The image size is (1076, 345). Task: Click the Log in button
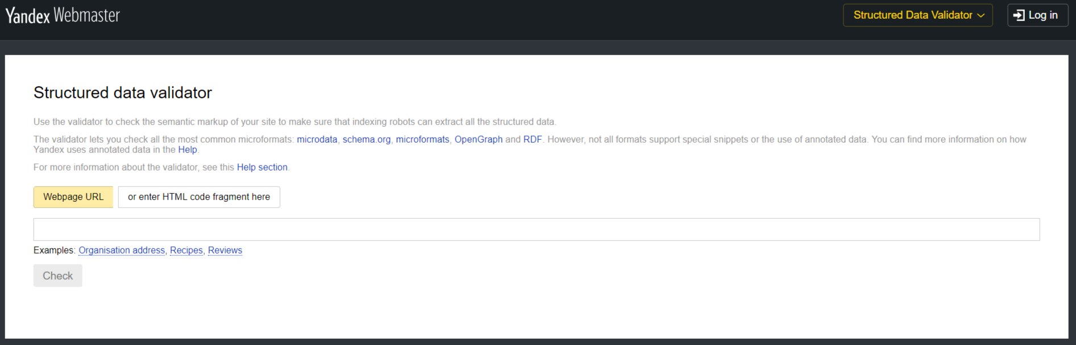click(1037, 15)
